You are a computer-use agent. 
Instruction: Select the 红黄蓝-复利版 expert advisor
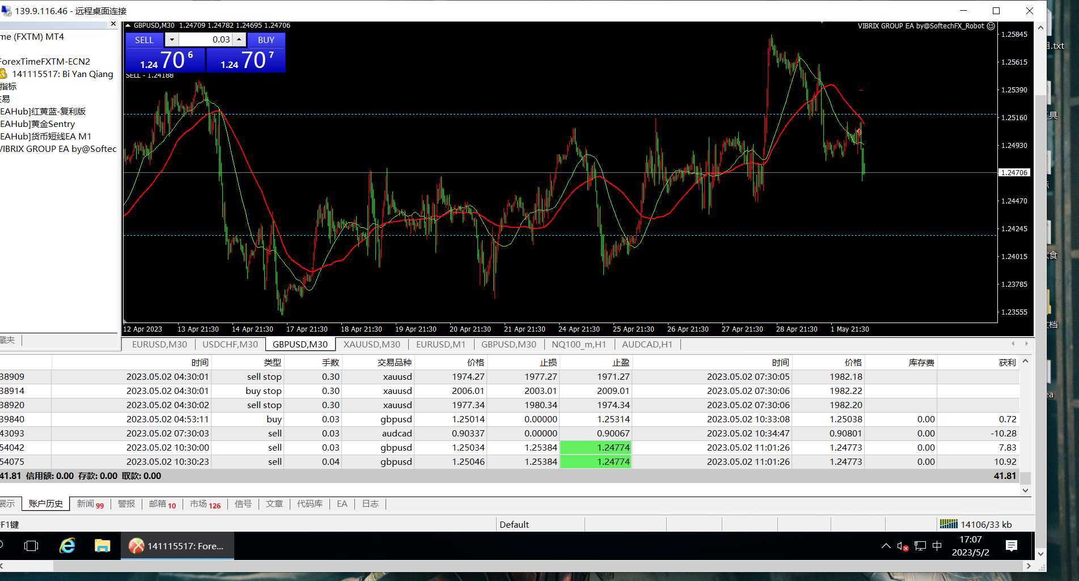point(43,112)
